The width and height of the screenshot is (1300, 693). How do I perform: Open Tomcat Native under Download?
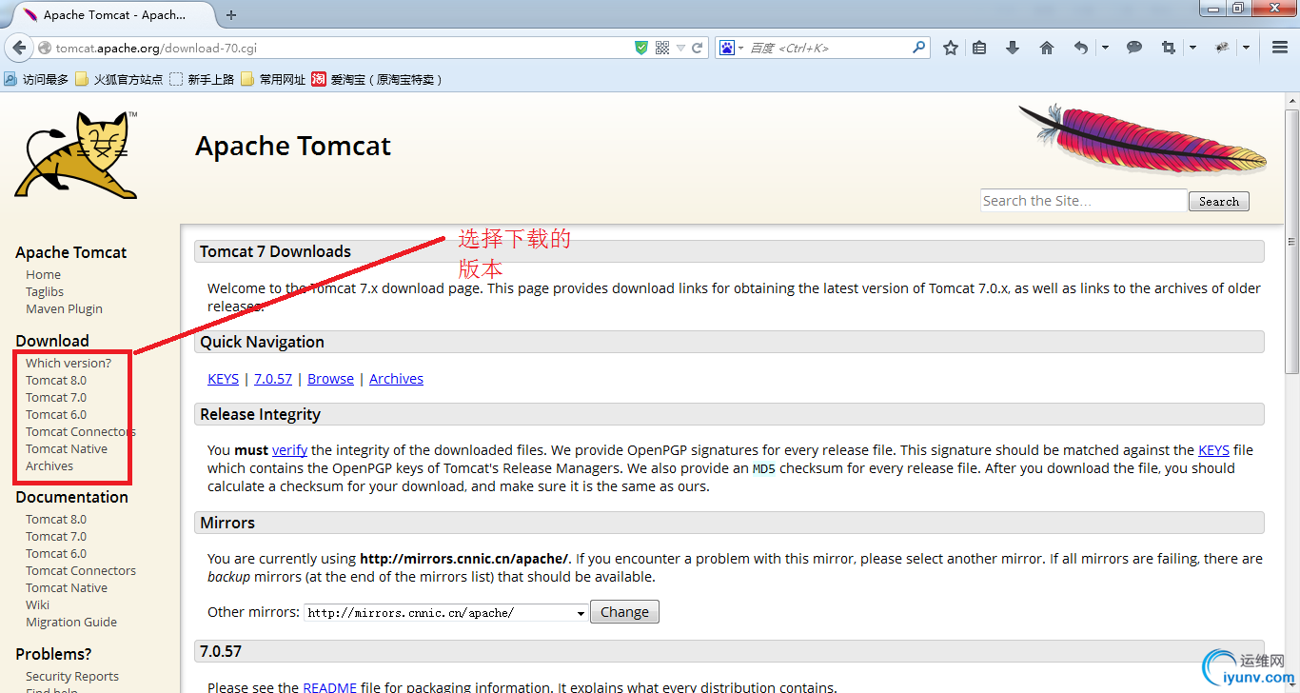67,448
